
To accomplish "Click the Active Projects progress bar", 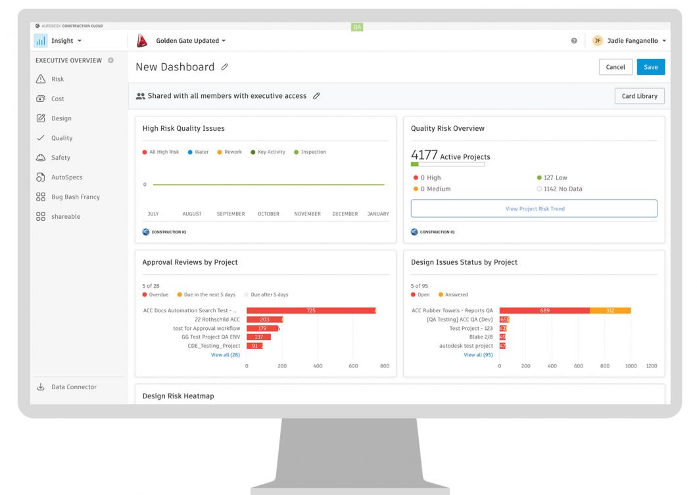I will pos(448,164).
